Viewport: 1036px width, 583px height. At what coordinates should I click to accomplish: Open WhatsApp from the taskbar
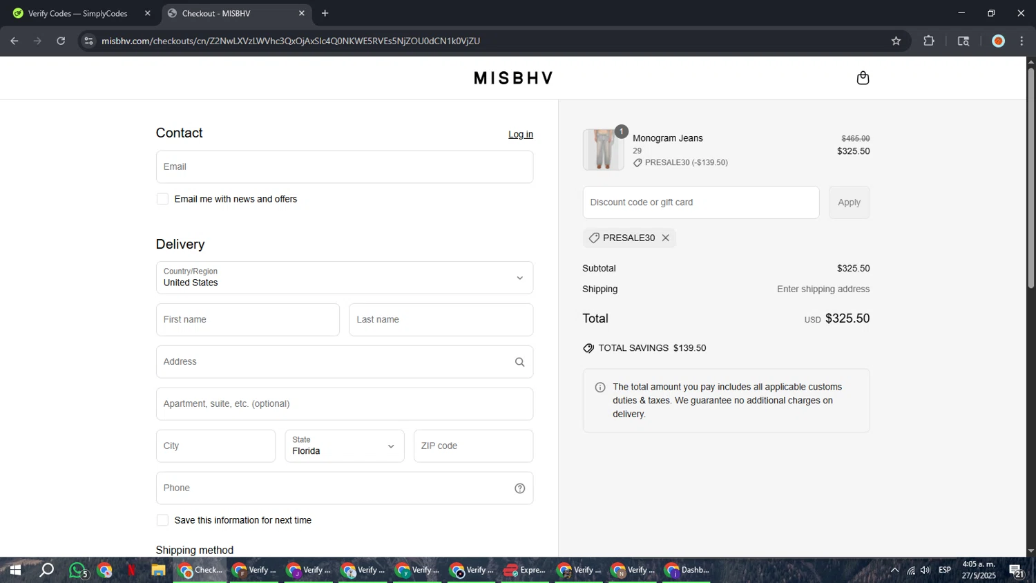click(x=78, y=570)
